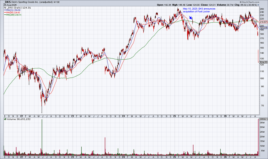
Task: Click the black 124.31 last price tag
Action: pyautogui.click(x=263, y=62)
